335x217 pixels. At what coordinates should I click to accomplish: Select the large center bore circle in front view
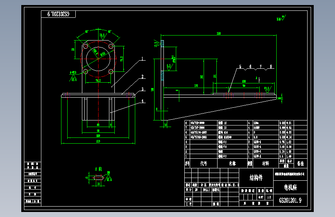tap(98, 59)
